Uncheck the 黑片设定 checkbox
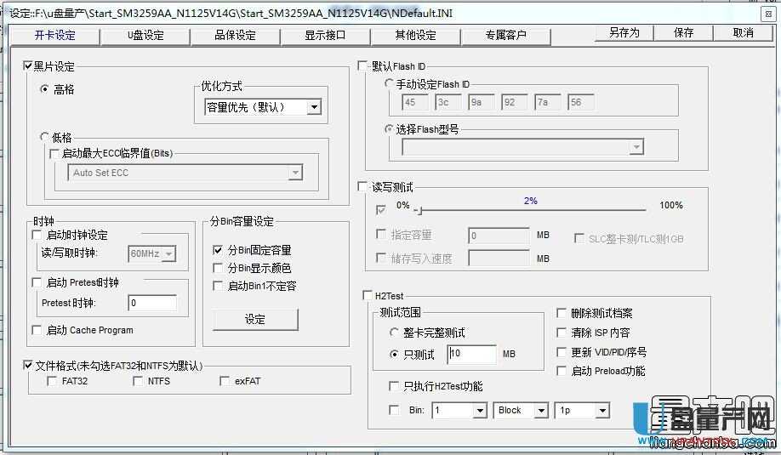Image resolution: width=781 pixels, height=455 pixels. click(28, 66)
